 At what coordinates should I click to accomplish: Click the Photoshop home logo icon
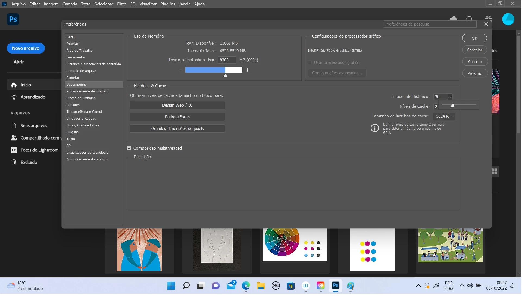click(x=13, y=19)
